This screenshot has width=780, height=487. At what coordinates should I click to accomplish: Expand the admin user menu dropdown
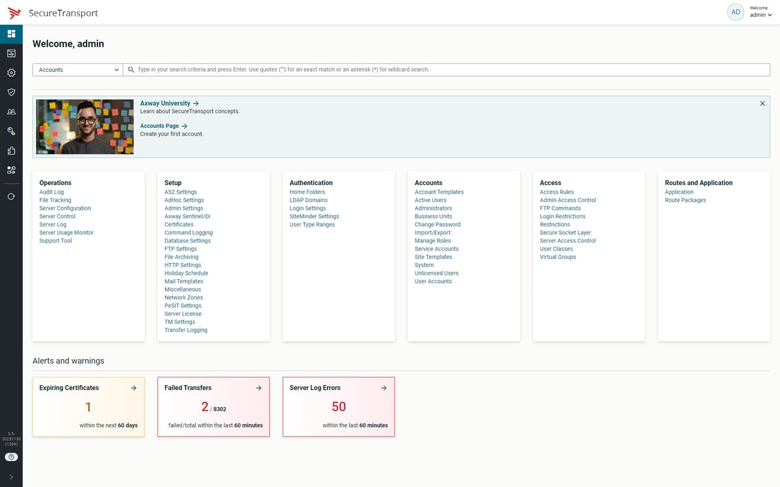click(760, 15)
